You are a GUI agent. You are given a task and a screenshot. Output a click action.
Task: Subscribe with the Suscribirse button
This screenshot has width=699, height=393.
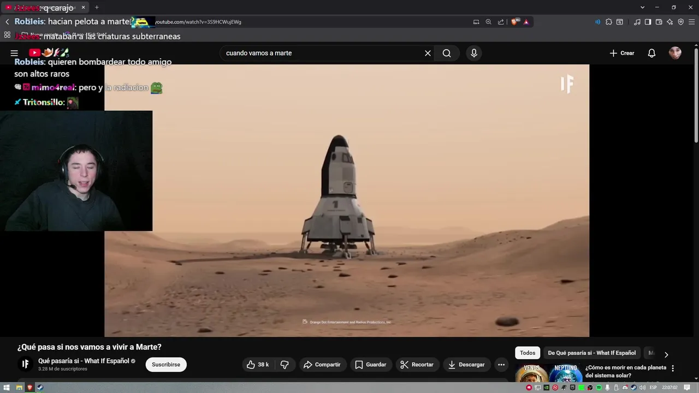click(x=166, y=365)
